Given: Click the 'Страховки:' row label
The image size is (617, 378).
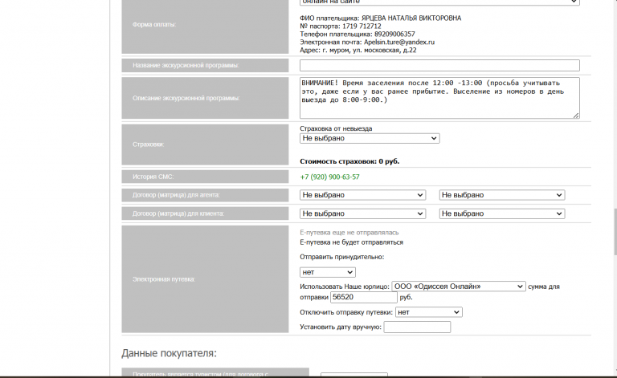Looking at the screenshot, I should (x=149, y=144).
